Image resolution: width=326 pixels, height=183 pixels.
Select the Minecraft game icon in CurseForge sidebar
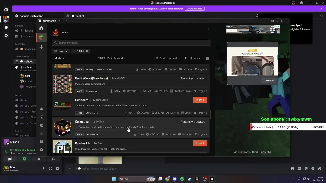41,38
